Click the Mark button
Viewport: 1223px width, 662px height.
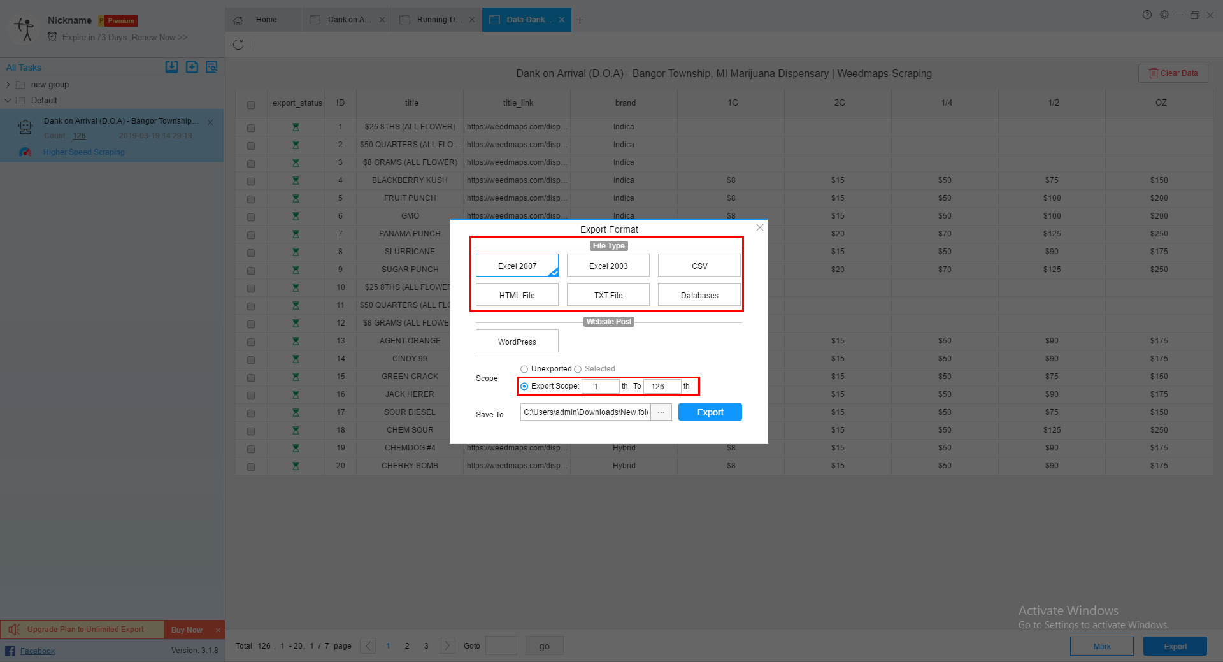tap(1102, 646)
